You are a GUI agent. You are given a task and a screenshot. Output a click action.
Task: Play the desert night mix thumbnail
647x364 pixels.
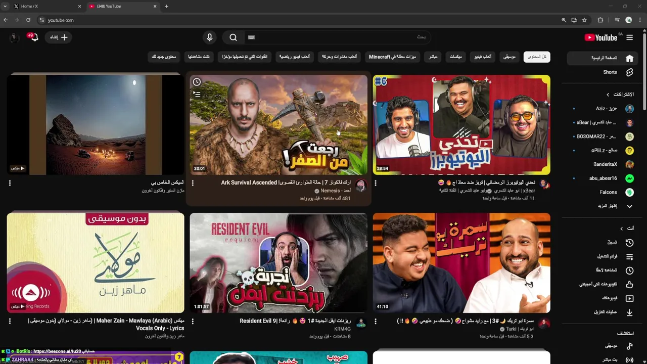tap(96, 125)
